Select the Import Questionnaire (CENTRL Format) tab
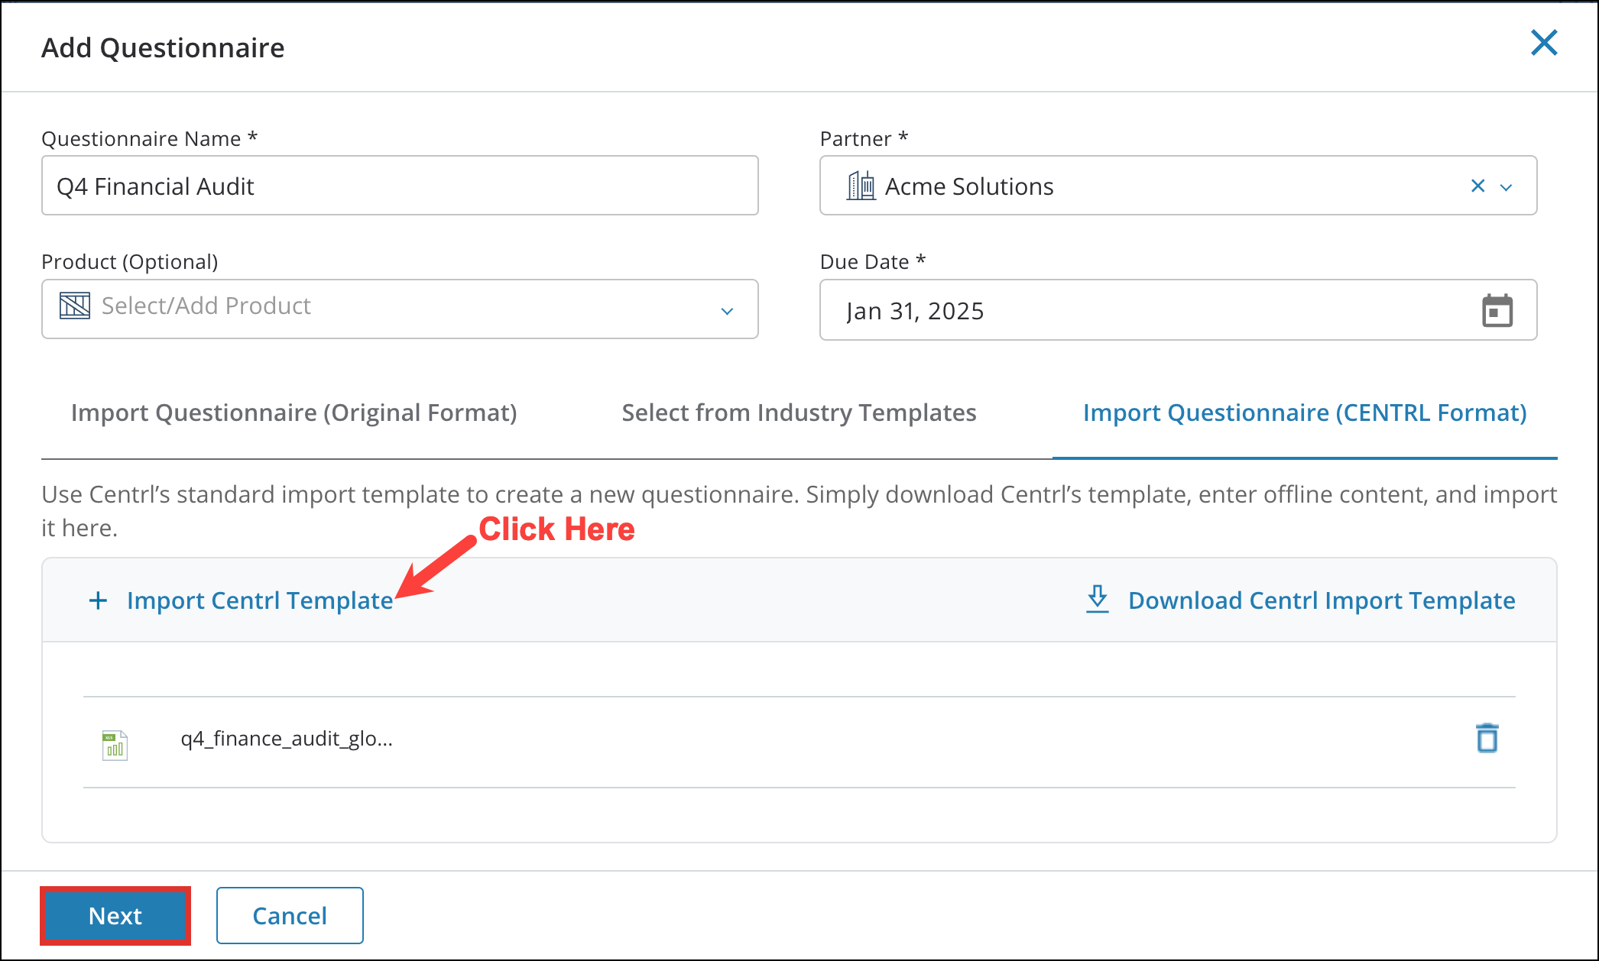The image size is (1599, 961). point(1304,413)
